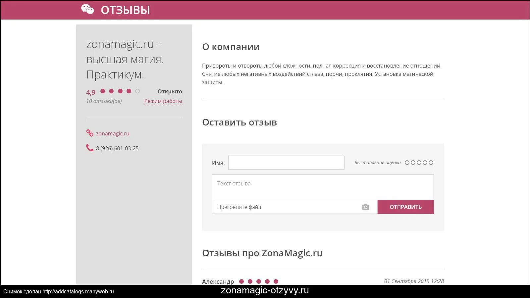Click the empty fifth rating dot in sidebar
This screenshot has width=530, height=298.
(137, 91)
